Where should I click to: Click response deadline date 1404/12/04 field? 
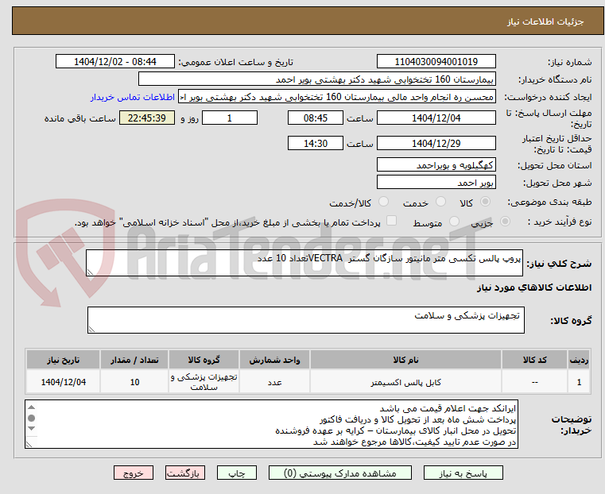pyautogui.click(x=436, y=118)
